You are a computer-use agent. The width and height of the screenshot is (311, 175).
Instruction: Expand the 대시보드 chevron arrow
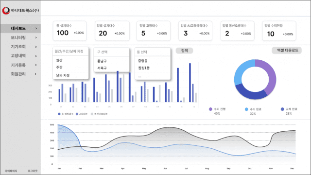click(36, 28)
